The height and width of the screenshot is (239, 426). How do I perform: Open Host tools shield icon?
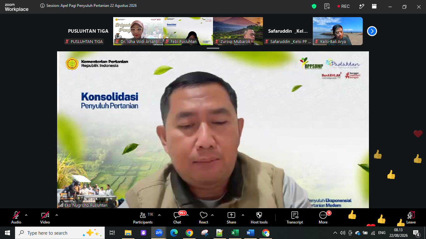point(259,217)
